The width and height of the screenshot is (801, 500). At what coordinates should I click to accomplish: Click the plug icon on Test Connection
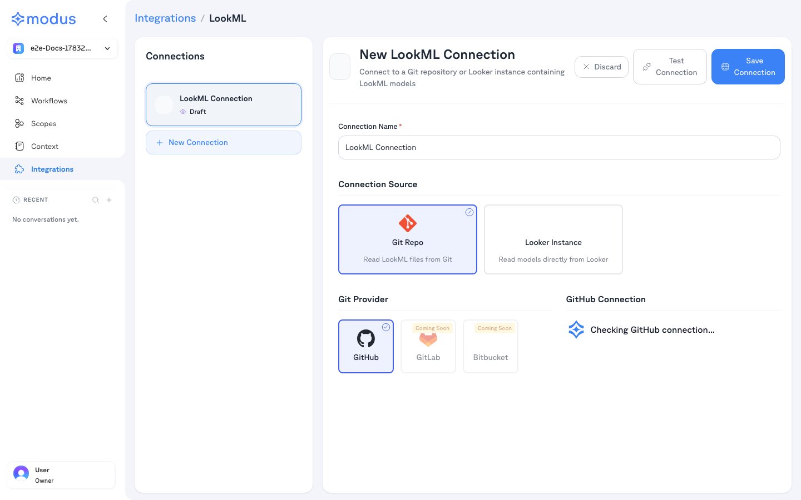647,67
